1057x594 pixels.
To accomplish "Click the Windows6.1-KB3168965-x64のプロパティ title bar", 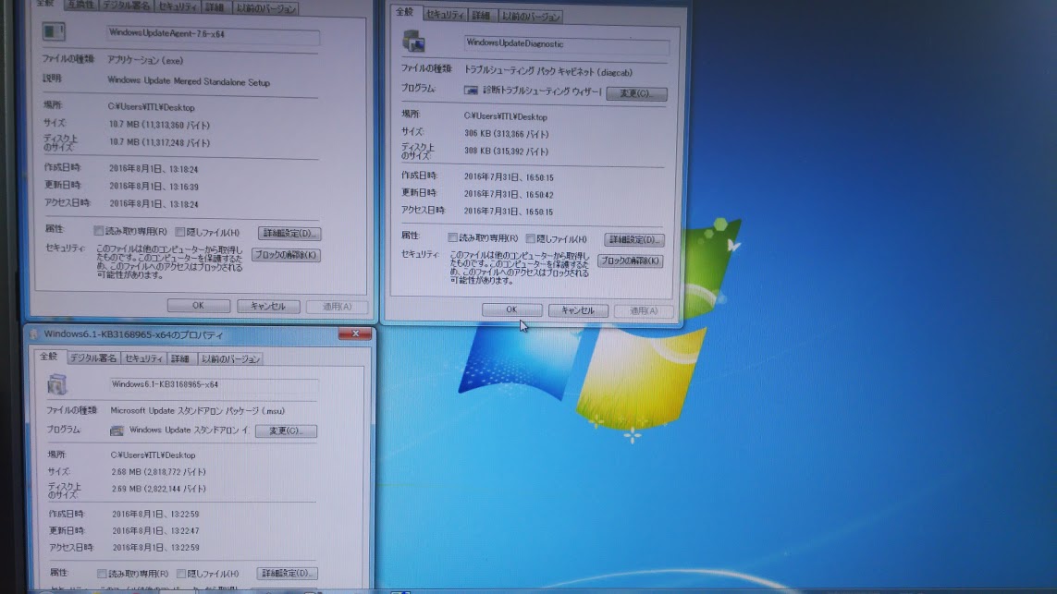I will [200, 334].
